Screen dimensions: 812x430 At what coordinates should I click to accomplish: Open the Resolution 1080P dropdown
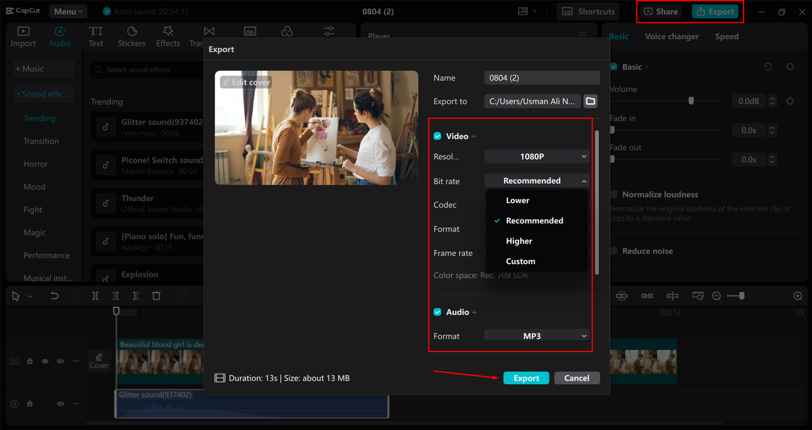[x=537, y=156]
